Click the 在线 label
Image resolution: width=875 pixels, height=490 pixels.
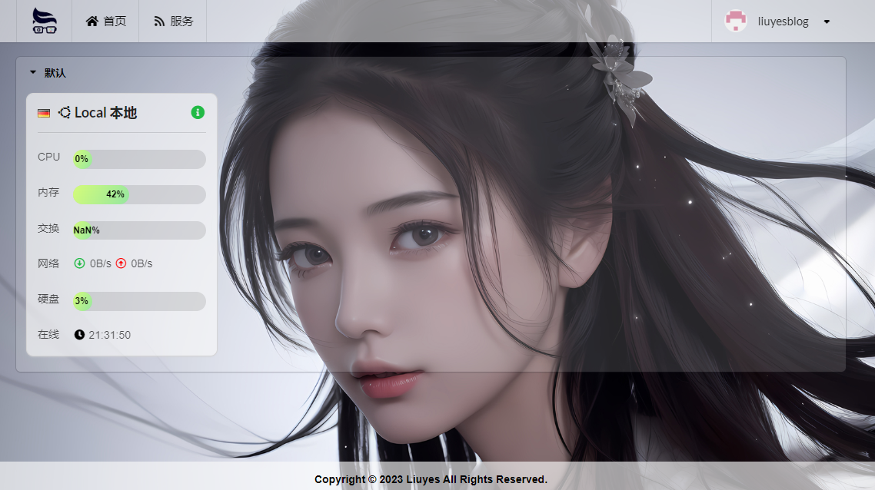(x=48, y=334)
